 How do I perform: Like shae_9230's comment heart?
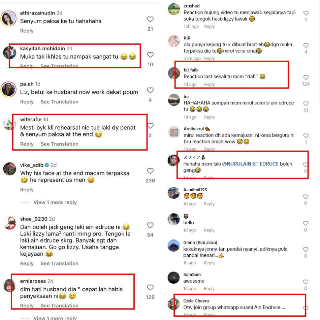coord(150,225)
